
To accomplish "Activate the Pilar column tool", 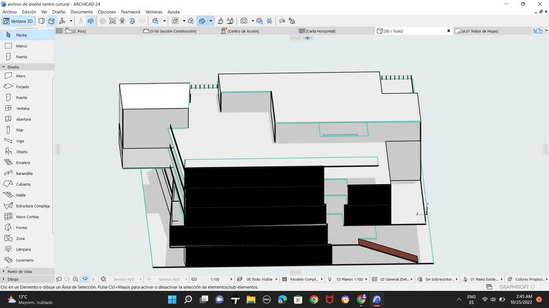I will click(20, 129).
